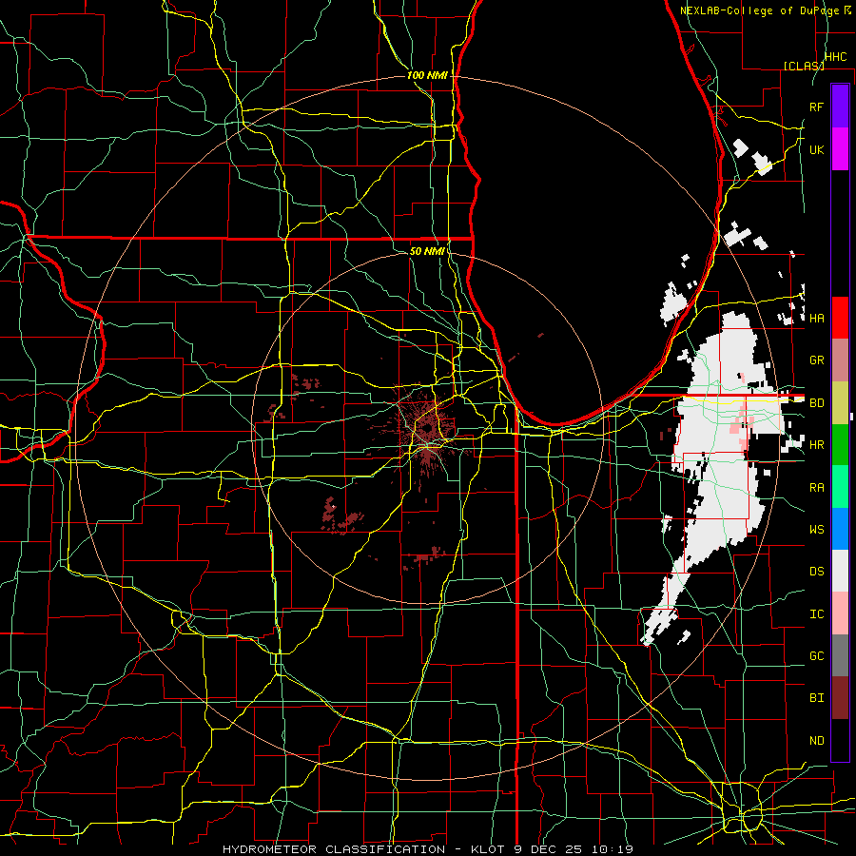The height and width of the screenshot is (856, 856).
Task: Click the GC legend label
Action: click(816, 655)
